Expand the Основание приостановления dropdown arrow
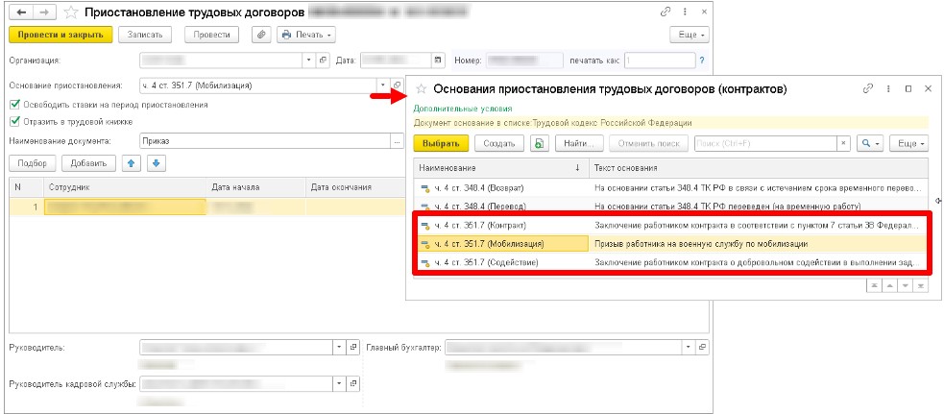The image size is (944, 414). click(x=383, y=85)
